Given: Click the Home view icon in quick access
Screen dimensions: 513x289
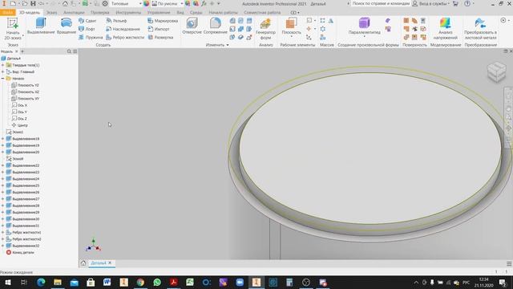Looking at the screenshot, I should coord(65,3).
